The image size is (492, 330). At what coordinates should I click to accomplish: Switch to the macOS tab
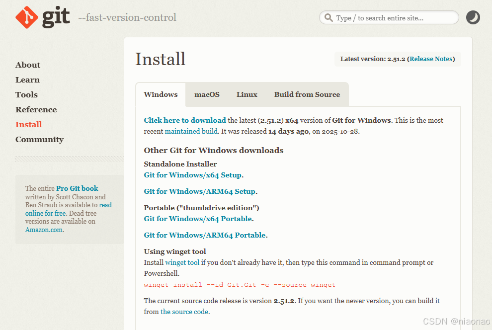(207, 94)
